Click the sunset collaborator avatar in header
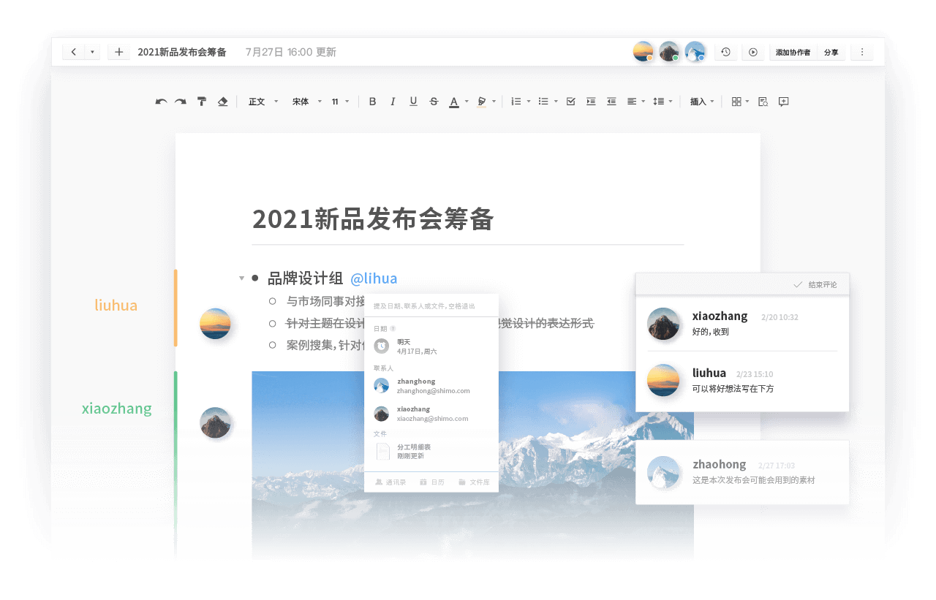This screenshot has width=936, height=600. pyautogui.click(x=643, y=51)
